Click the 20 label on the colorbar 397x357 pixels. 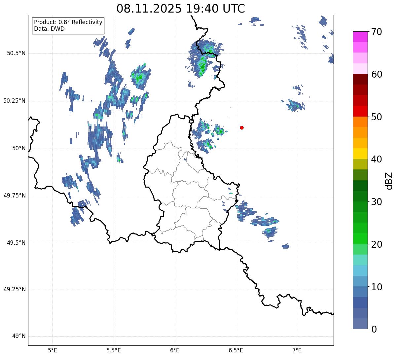377,244
